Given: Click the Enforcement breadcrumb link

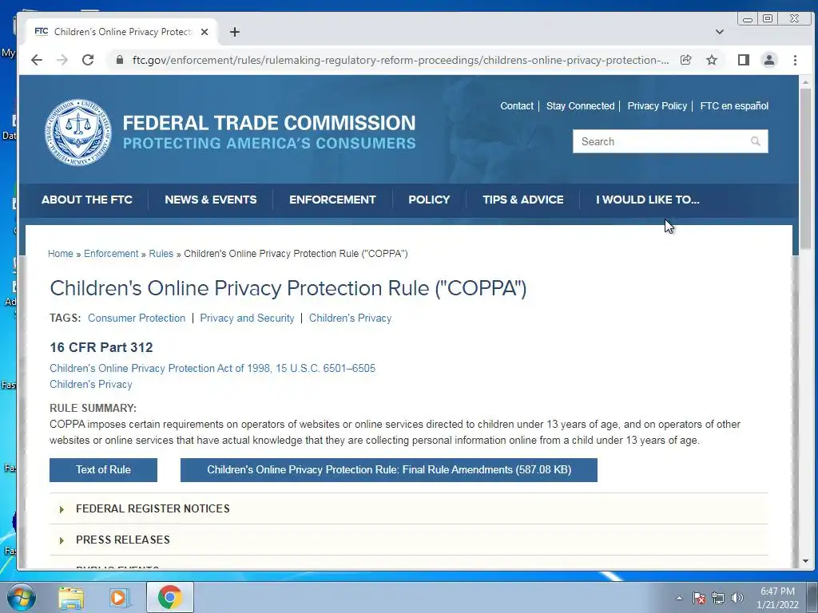Looking at the screenshot, I should [x=111, y=254].
